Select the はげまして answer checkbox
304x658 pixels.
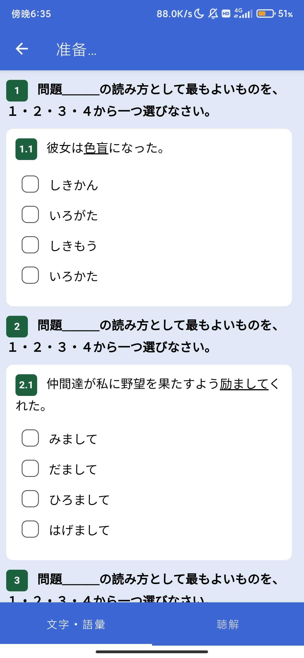tap(30, 529)
